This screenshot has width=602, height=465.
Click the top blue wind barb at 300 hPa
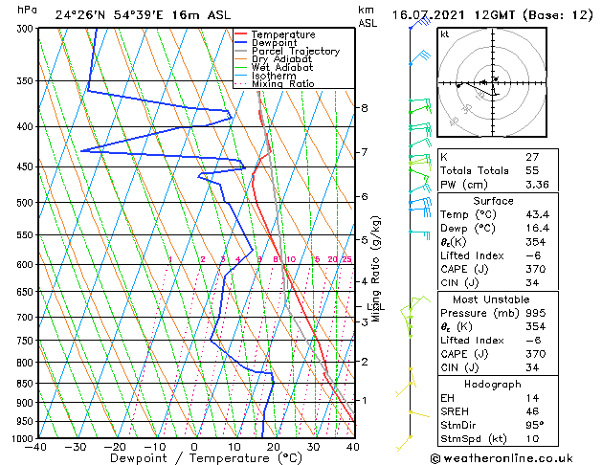(420, 23)
